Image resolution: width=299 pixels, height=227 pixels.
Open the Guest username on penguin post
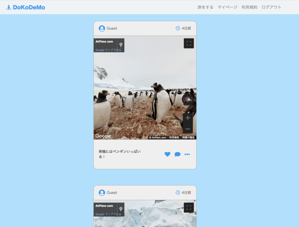point(112,28)
